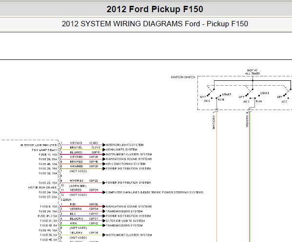The height and width of the screenshot is (242, 292).
Task: Click the "HOT AT ALL TIMES" label
Action: tap(253, 72)
